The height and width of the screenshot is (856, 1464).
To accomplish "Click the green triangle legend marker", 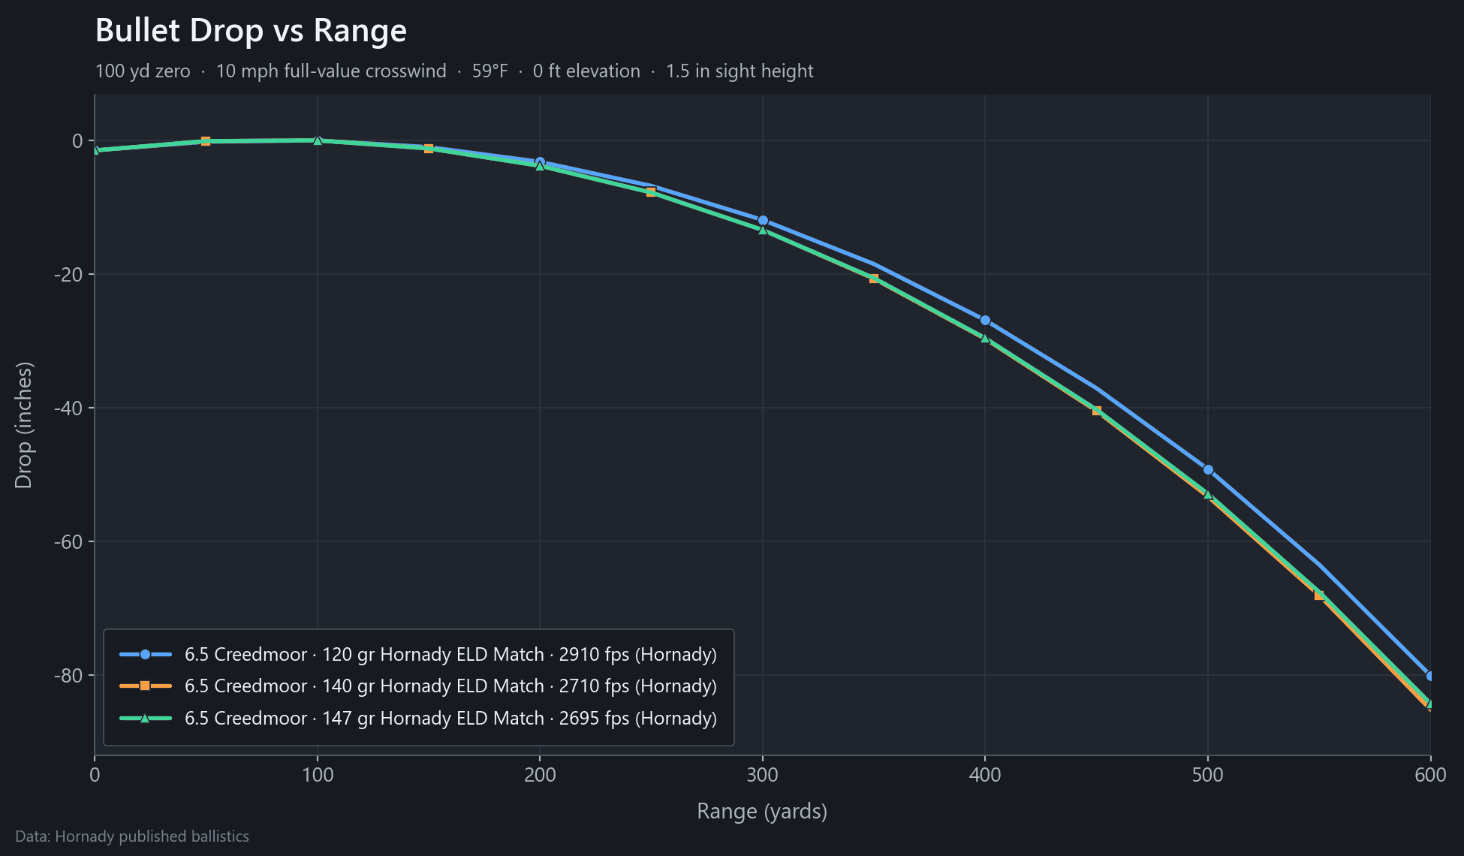I will pos(145,718).
